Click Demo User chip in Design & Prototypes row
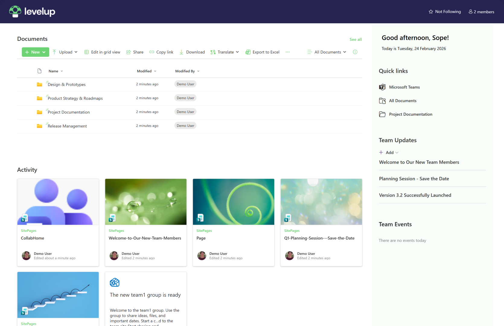 pyautogui.click(x=185, y=84)
